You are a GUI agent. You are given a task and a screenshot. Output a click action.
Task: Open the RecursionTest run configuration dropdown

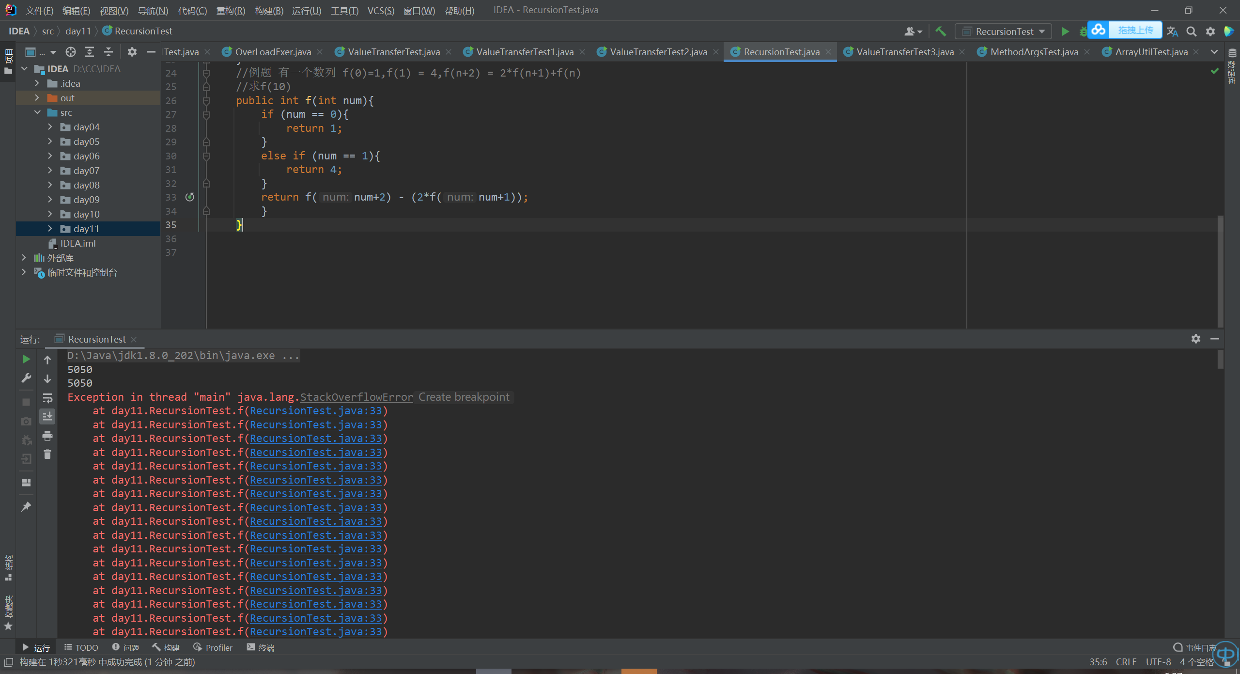(1003, 31)
